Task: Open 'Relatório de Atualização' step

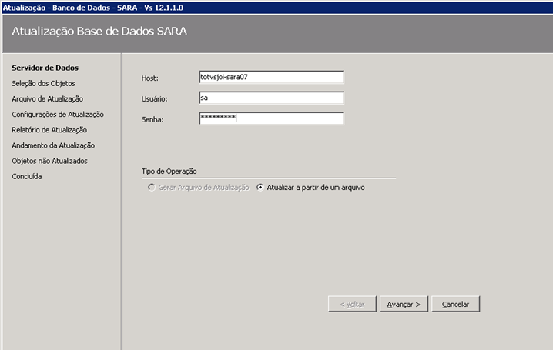Action: tap(49, 130)
